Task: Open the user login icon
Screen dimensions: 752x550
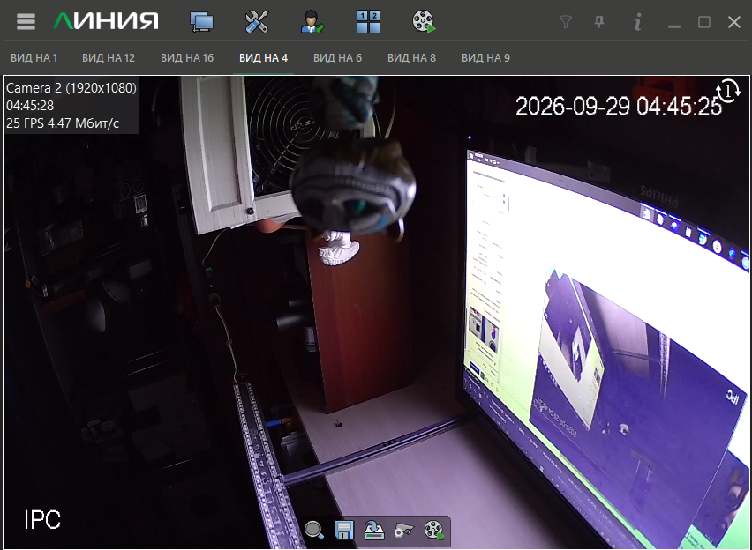Action: click(x=312, y=22)
